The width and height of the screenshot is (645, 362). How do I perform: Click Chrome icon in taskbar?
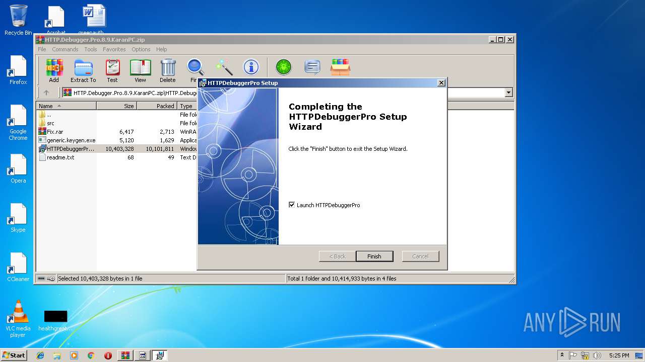point(91,355)
